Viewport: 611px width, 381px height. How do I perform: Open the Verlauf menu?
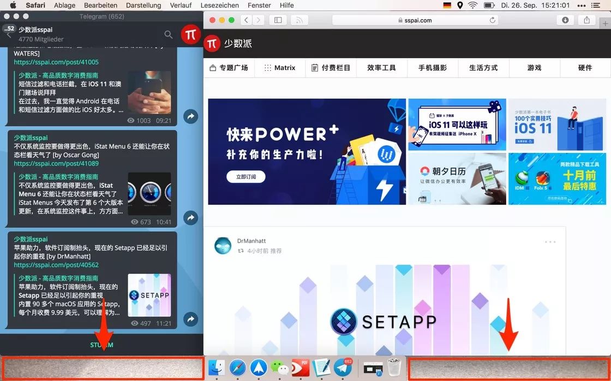click(x=181, y=5)
